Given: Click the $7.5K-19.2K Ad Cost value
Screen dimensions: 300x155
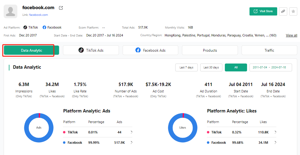Looking at the screenshot, I should click(158, 84).
